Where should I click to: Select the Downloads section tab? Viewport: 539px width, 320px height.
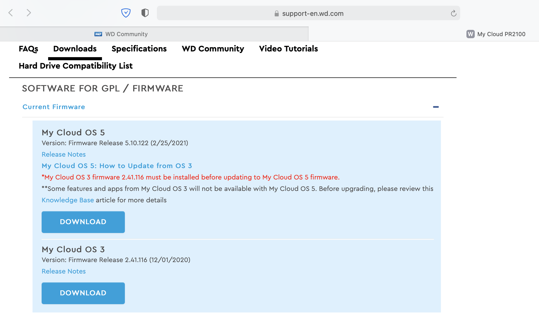pyautogui.click(x=75, y=49)
